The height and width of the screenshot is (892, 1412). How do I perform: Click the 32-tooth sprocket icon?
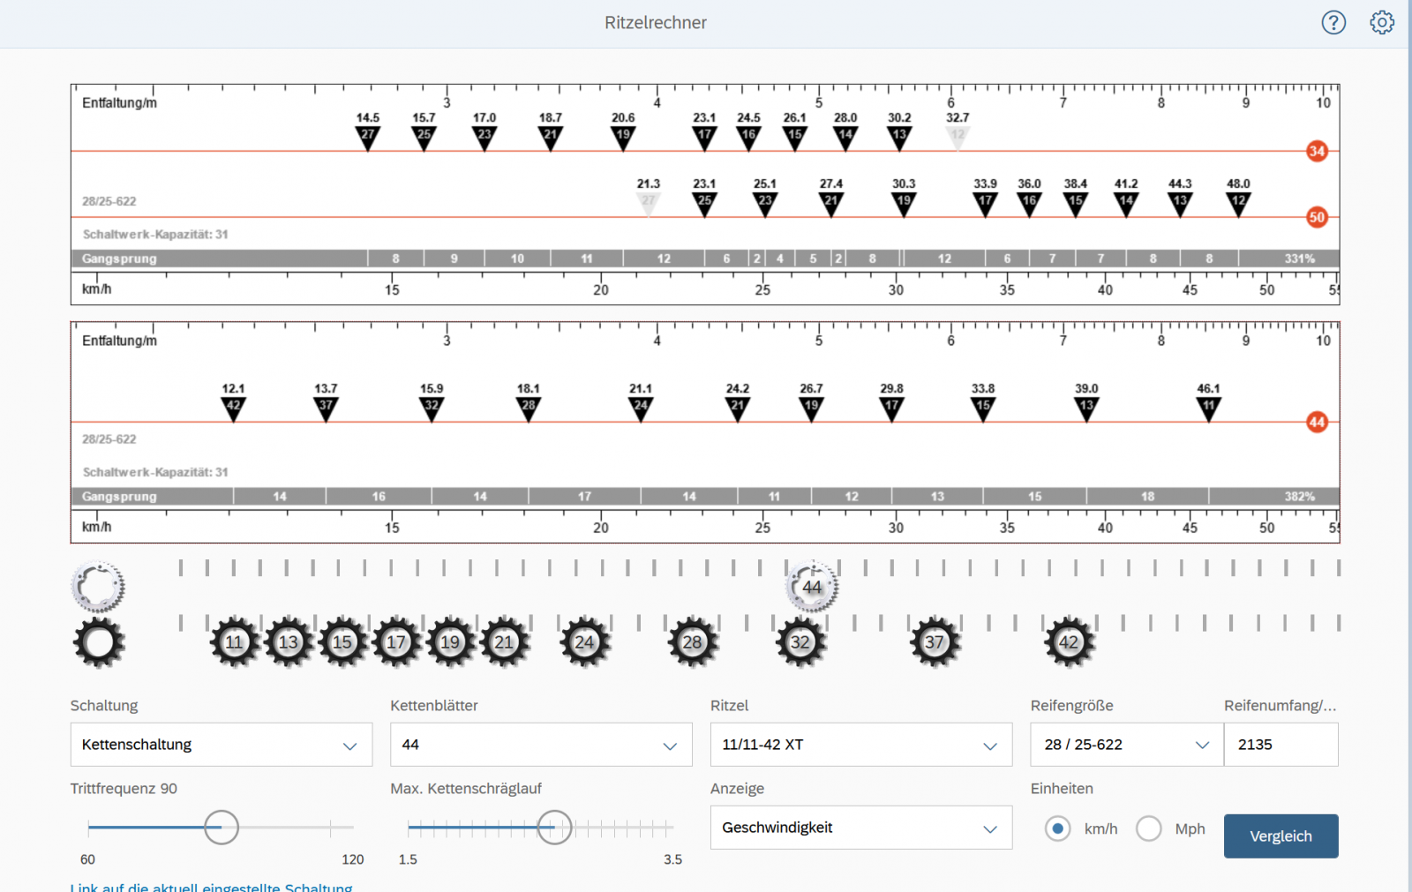[800, 642]
